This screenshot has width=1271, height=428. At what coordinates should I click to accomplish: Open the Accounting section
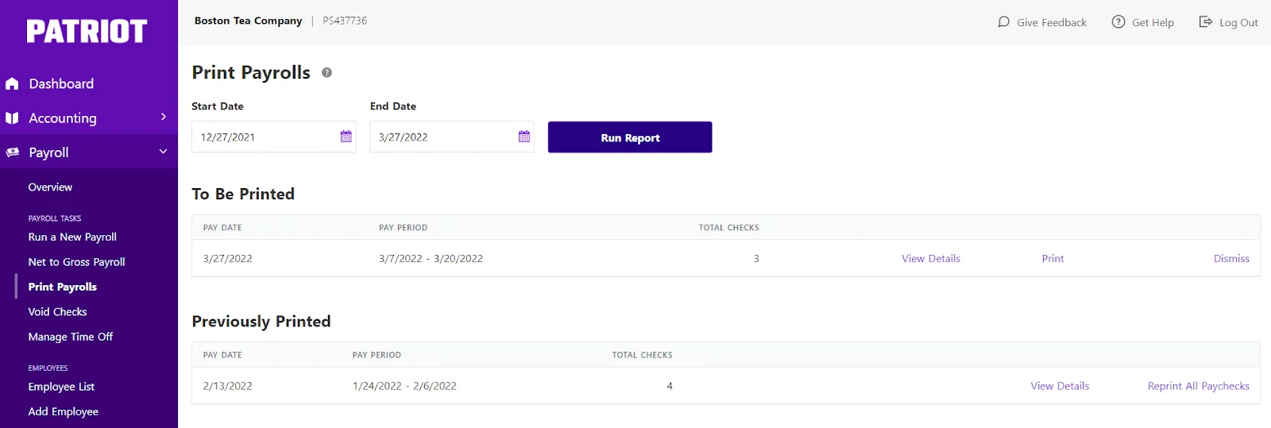[x=63, y=118]
